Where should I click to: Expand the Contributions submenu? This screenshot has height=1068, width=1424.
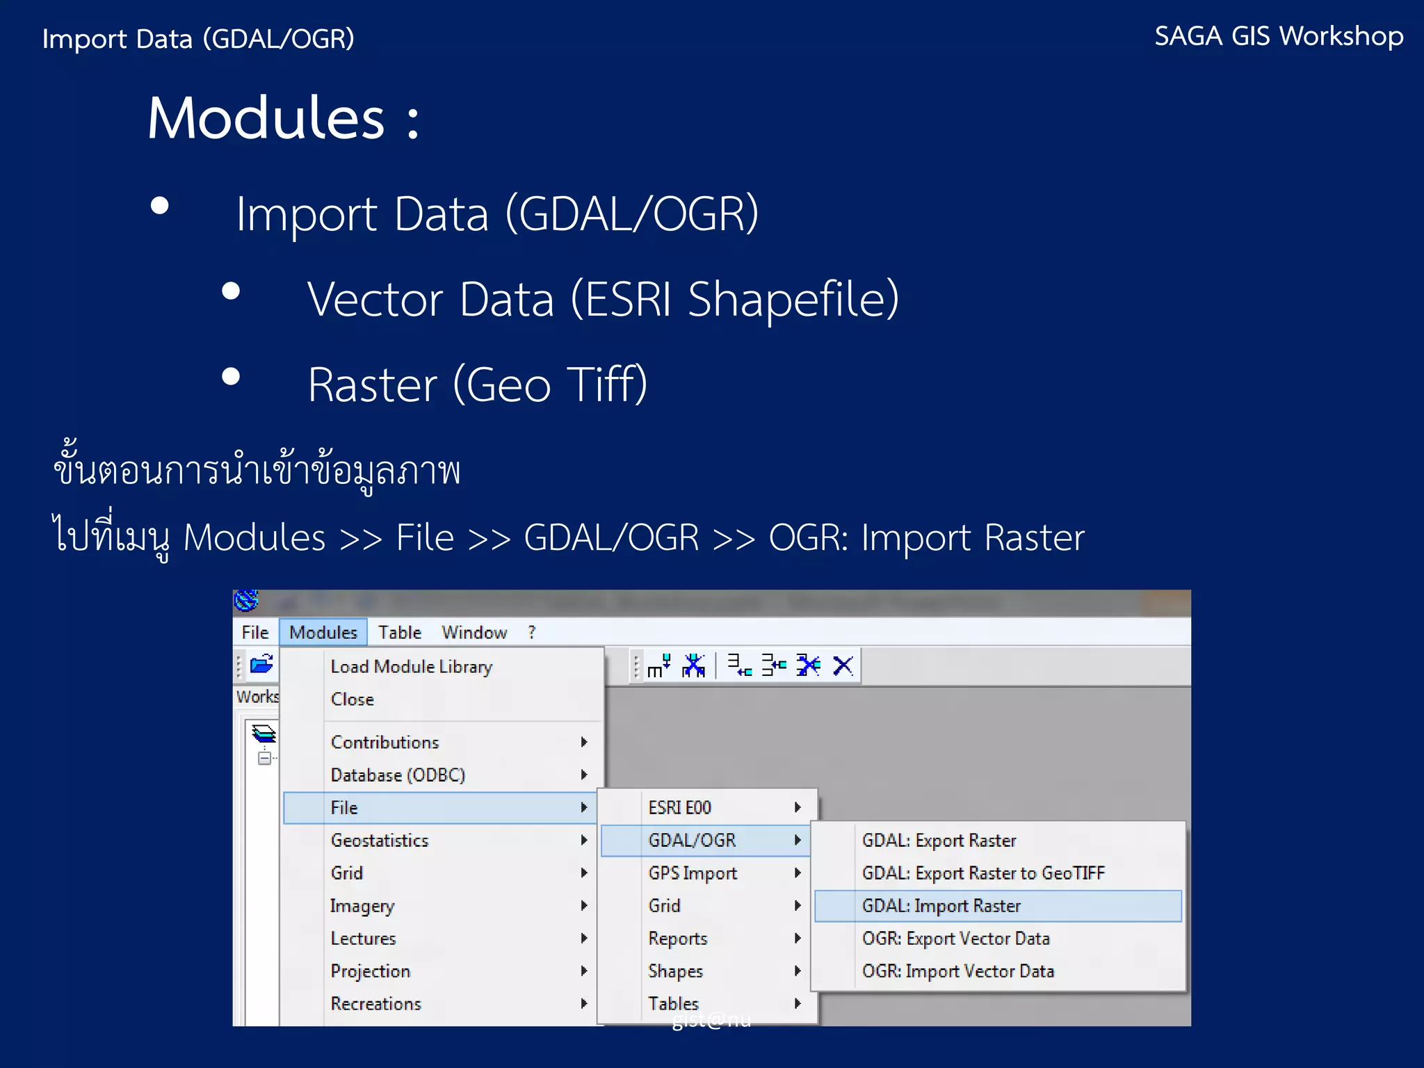click(x=443, y=742)
